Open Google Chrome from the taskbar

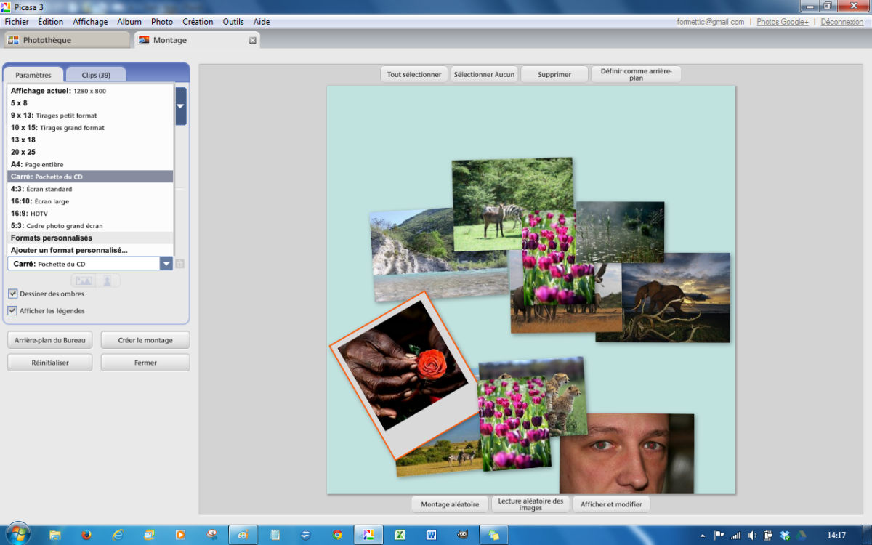[x=337, y=535]
